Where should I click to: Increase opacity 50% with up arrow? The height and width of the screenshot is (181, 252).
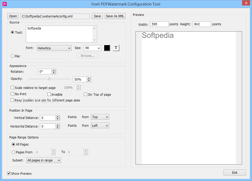[89, 78]
